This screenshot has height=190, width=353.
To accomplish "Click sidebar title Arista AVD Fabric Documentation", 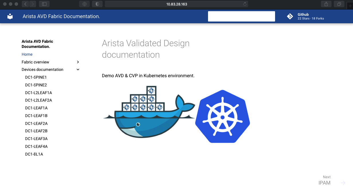I will click(x=38, y=44).
